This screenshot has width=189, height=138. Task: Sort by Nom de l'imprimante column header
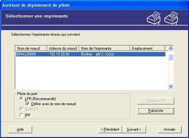pos(104,48)
